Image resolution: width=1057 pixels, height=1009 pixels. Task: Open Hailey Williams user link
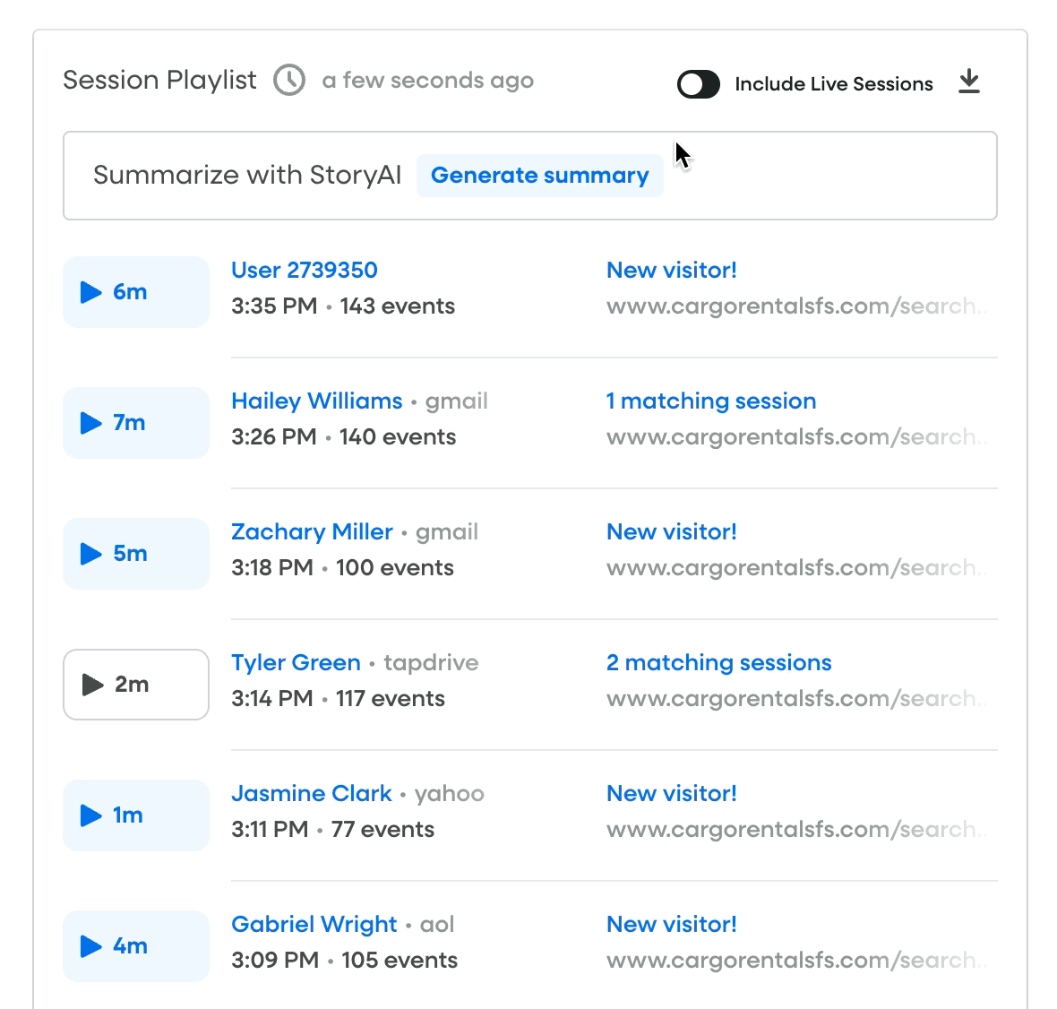[x=317, y=401]
